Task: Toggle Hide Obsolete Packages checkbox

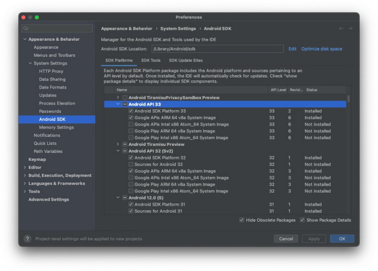Action: click(x=242, y=220)
